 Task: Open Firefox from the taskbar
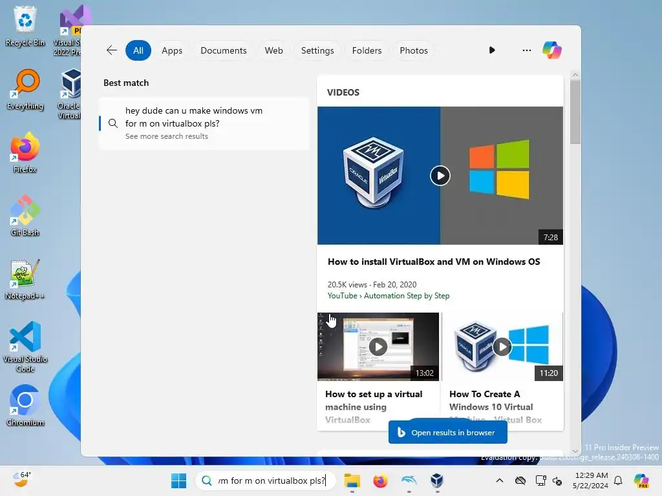point(380,480)
